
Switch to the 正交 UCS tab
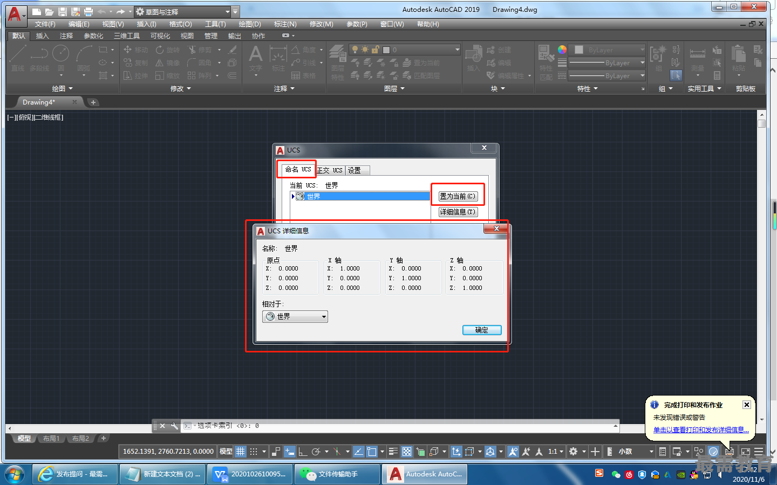click(x=330, y=170)
